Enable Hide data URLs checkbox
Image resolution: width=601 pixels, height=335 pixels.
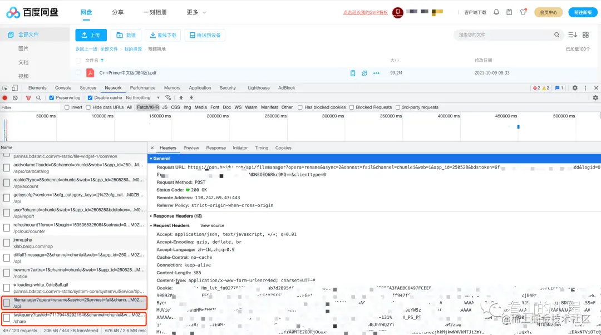click(88, 107)
